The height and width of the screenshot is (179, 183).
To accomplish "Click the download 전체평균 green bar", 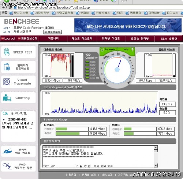I will click(61, 129).
